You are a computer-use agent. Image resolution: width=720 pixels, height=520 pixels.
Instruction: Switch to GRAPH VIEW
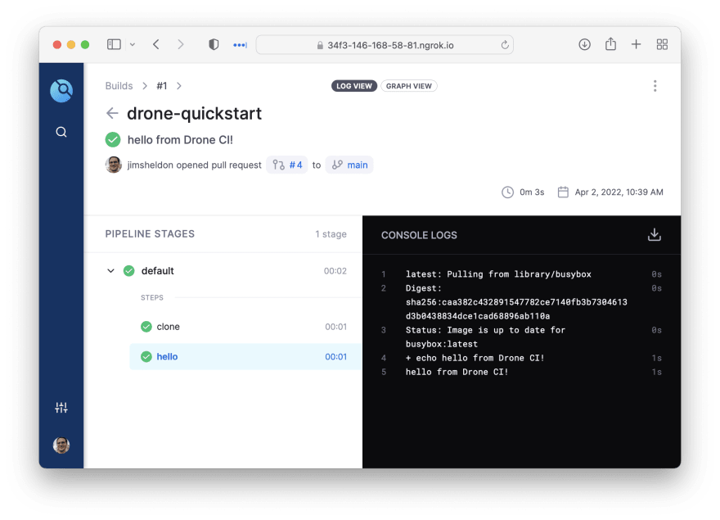click(x=408, y=86)
